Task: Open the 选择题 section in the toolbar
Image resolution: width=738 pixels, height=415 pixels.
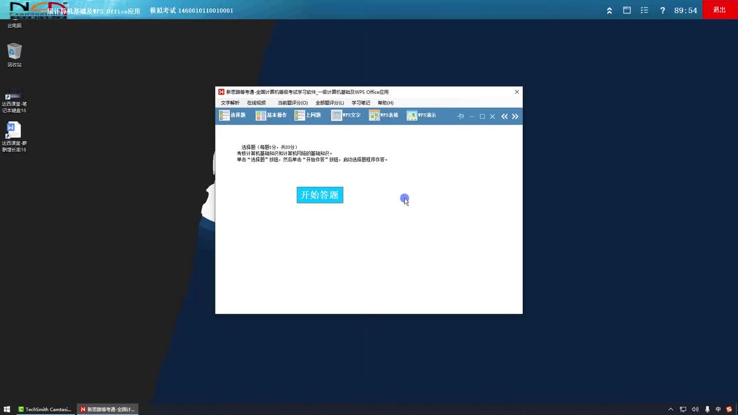Action: coord(232,115)
